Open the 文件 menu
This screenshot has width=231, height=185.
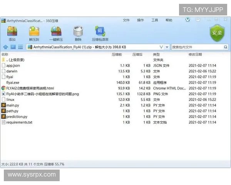(x=126, y=20)
